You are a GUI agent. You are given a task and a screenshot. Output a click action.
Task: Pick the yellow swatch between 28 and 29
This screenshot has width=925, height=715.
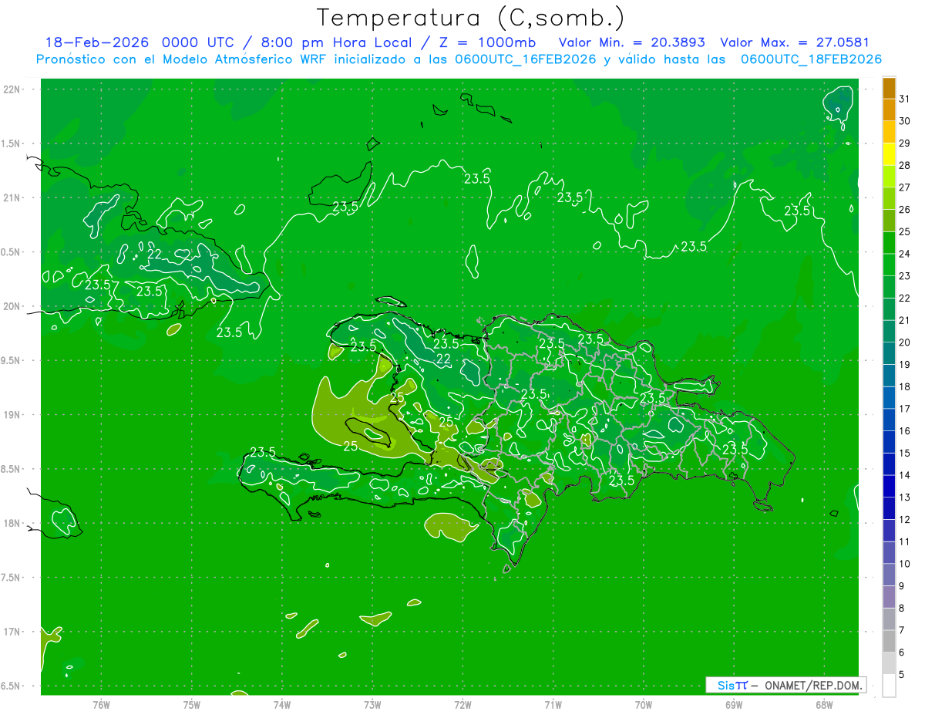point(889,154)
